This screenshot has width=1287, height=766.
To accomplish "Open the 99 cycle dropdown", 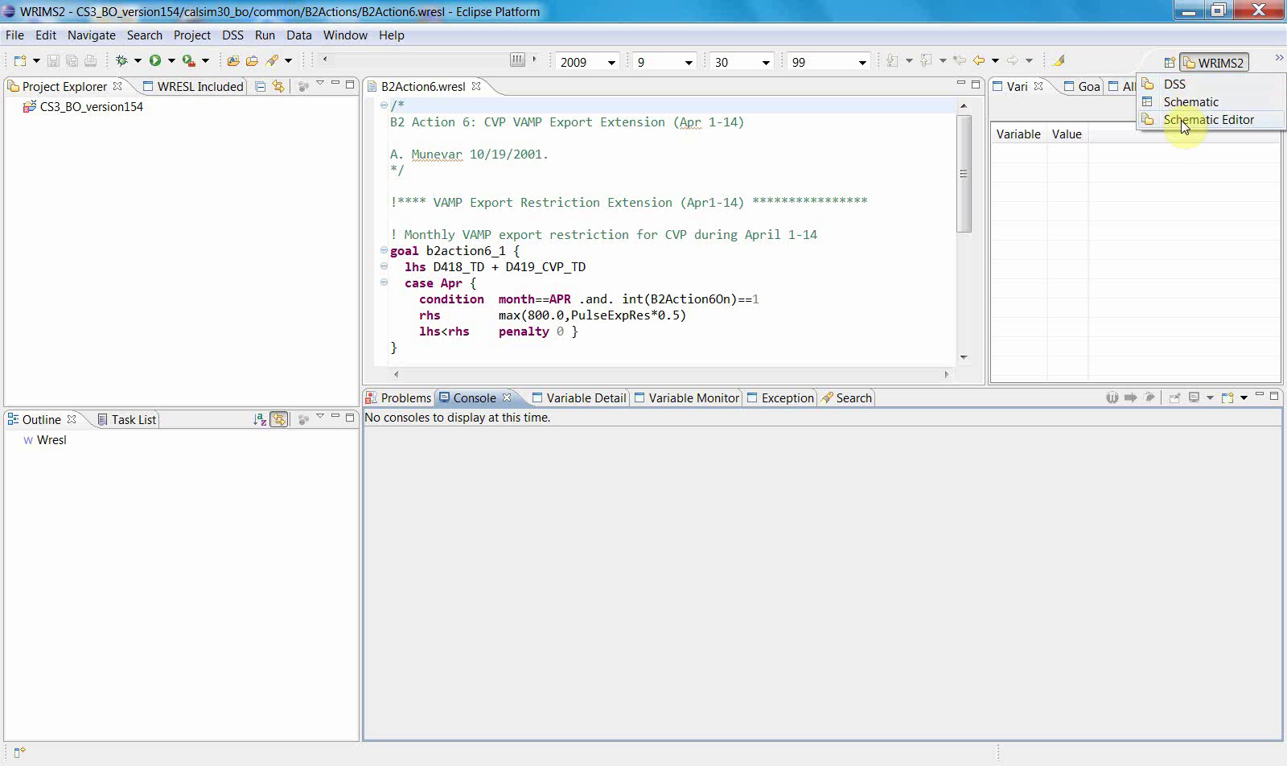I will tap(862, 63).
